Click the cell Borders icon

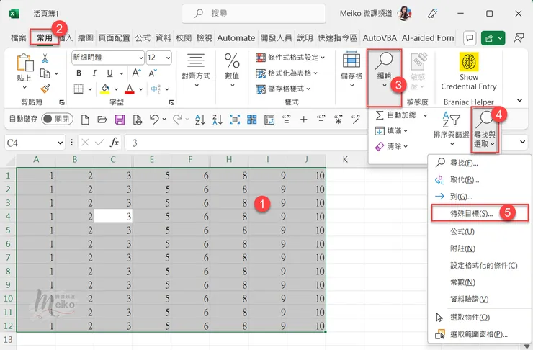point(79,89)
